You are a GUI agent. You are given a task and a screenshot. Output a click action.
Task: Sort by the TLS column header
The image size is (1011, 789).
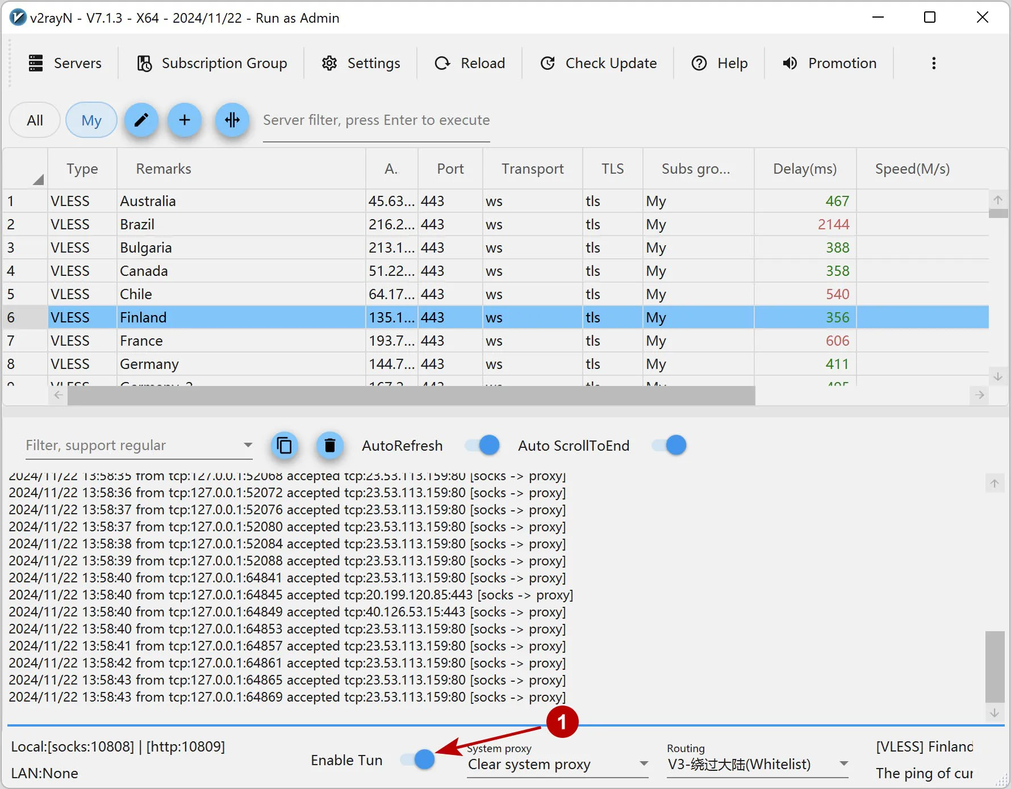click(613, 169)
